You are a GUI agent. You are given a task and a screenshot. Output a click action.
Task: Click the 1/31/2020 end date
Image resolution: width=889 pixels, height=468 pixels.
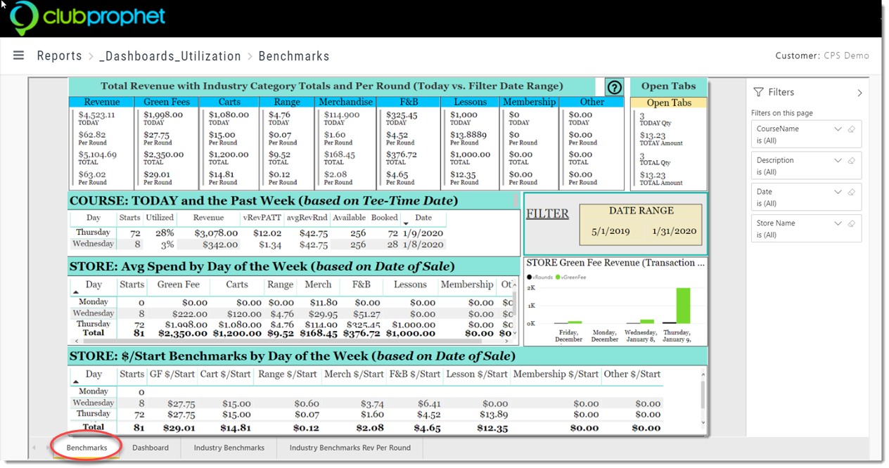674,230
